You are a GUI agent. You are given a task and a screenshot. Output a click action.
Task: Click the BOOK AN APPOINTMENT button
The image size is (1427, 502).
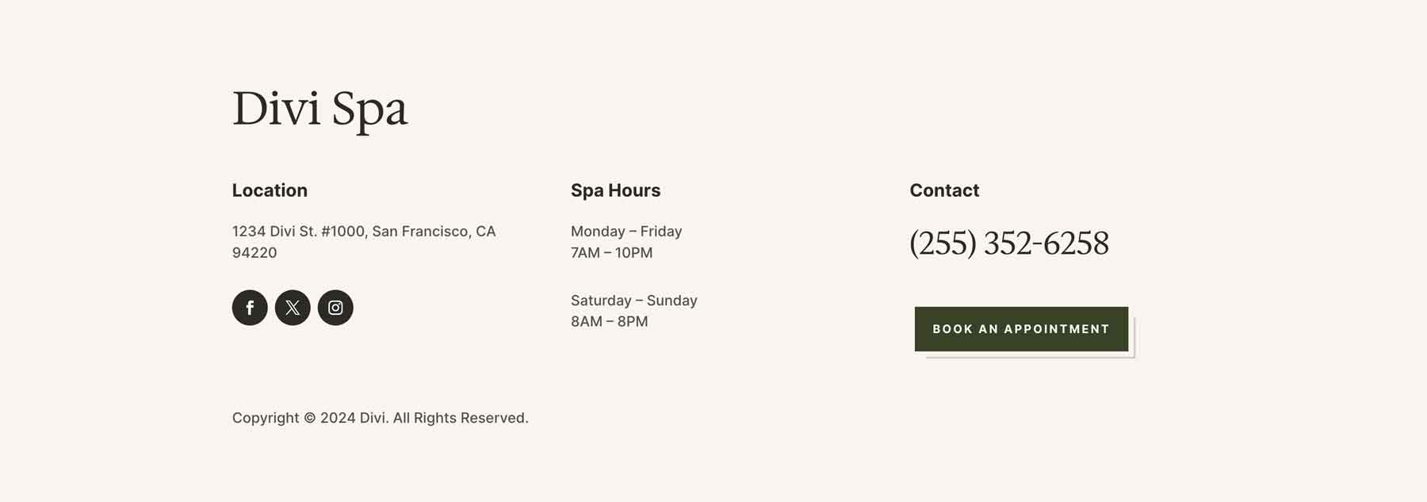(x=1021, y=328)
